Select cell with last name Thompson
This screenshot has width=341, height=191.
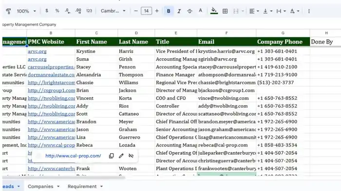click(136, 75)
